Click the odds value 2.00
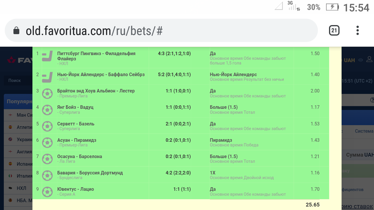The image size is (374, 210). coord(315,91)
